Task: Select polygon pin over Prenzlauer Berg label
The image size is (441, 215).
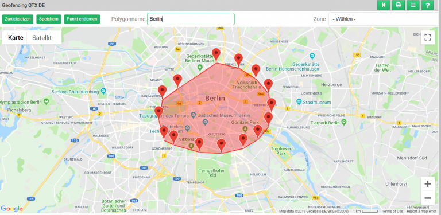Action: tap(238, 60)
